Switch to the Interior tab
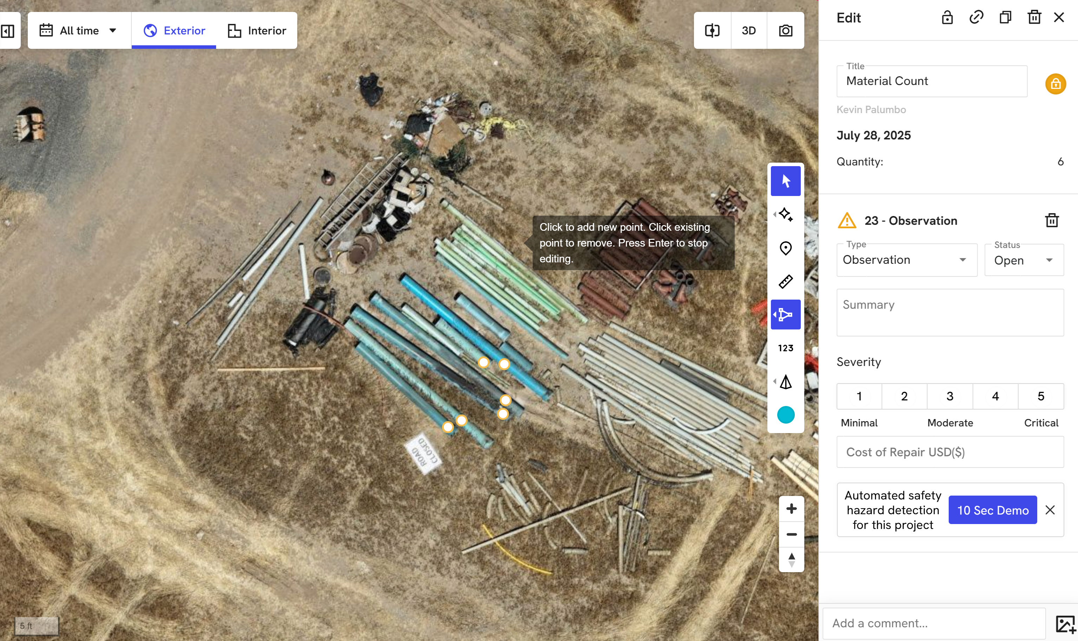The width and height of the screenshot is (1078, 641). pyautogui.click(x=256, y=31)
